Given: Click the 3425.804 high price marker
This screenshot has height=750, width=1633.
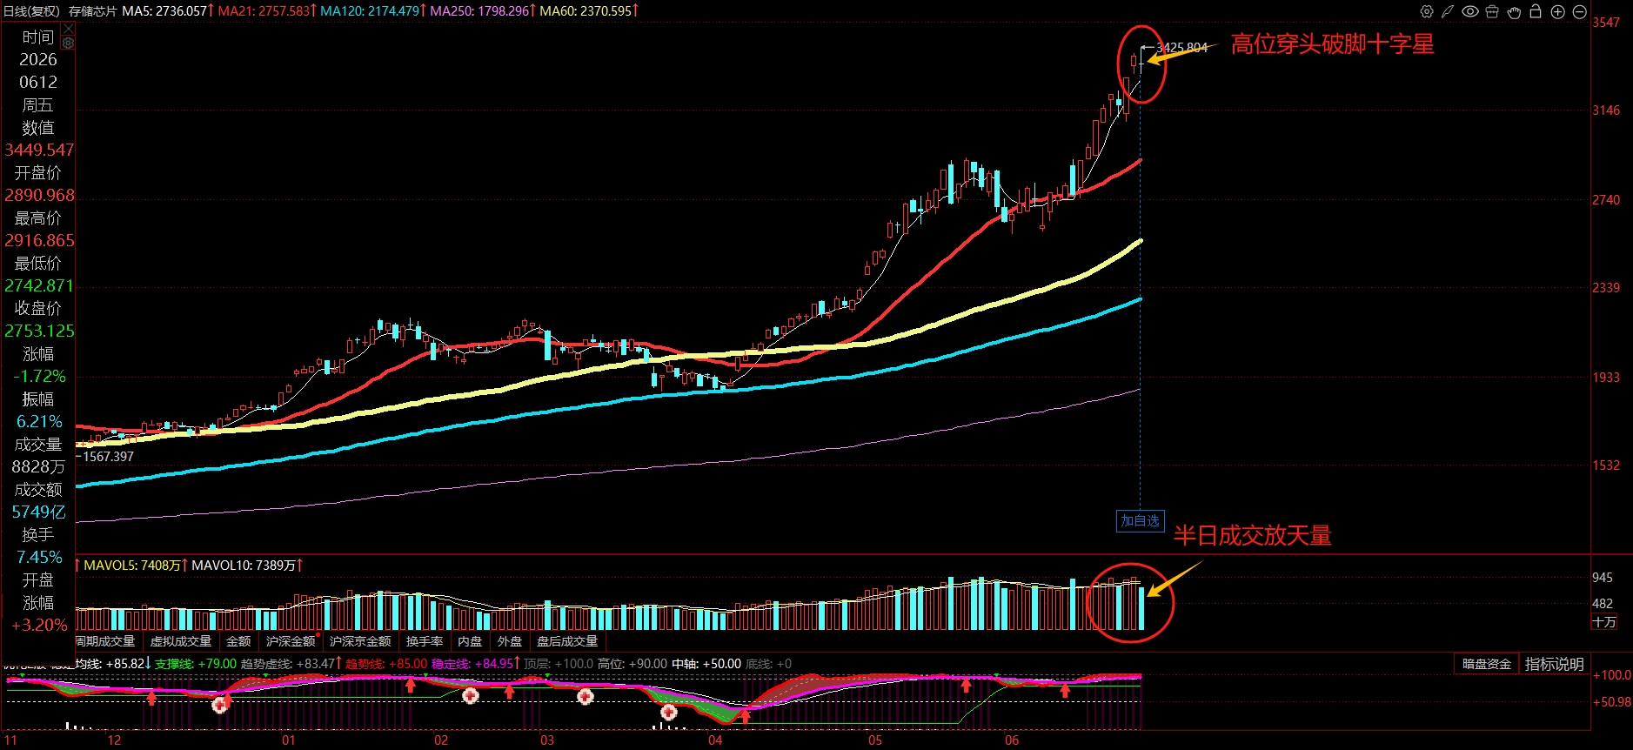Looking at the screenshot, I should tap(1181, 47).
